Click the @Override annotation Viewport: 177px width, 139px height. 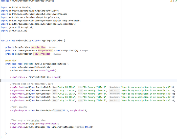click(11, 60)
